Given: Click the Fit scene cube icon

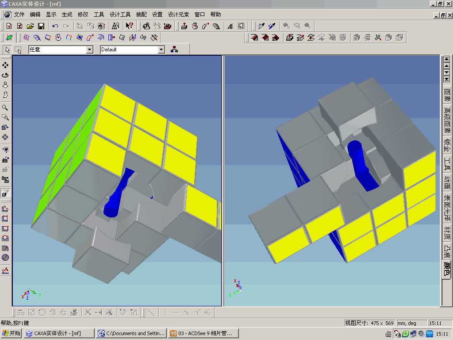Looking at the screenshot, I should pyautogui.click(x=5, y=127).
